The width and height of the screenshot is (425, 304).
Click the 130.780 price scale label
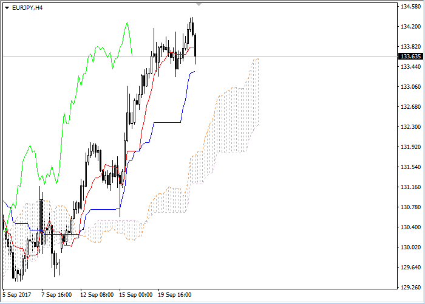point(410,207)
